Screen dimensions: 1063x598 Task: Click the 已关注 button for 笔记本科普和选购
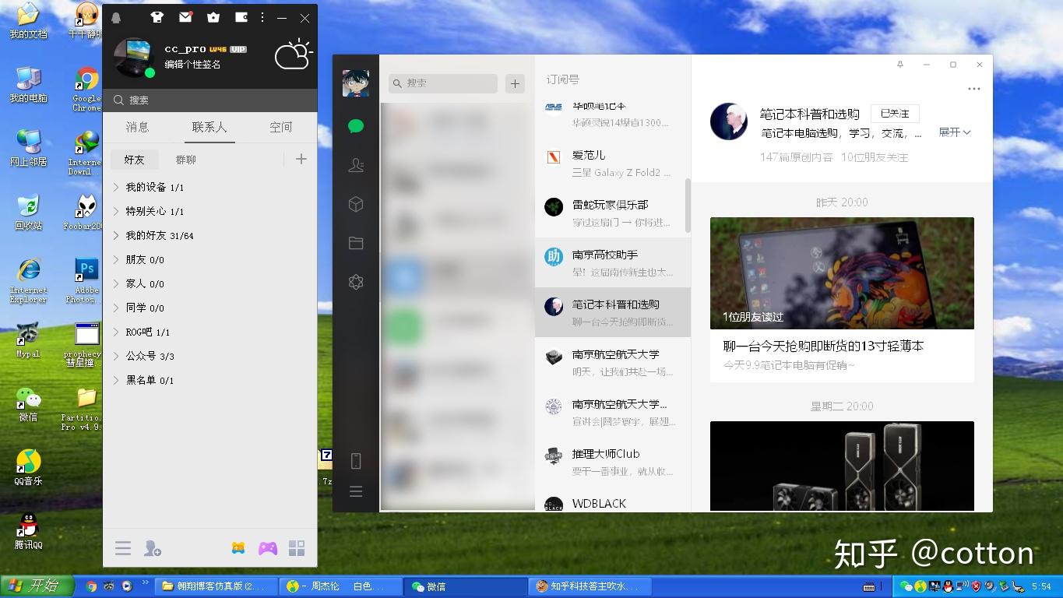[894, 113]
